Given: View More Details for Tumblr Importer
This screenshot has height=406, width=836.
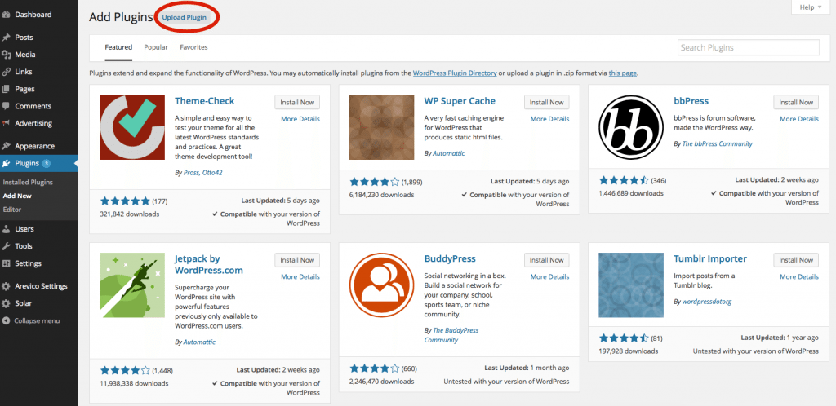Looking at the screenshot, I should 799,276.
